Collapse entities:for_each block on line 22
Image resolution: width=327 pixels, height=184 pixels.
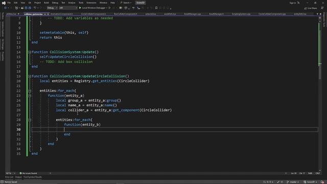tap(30, 91)
